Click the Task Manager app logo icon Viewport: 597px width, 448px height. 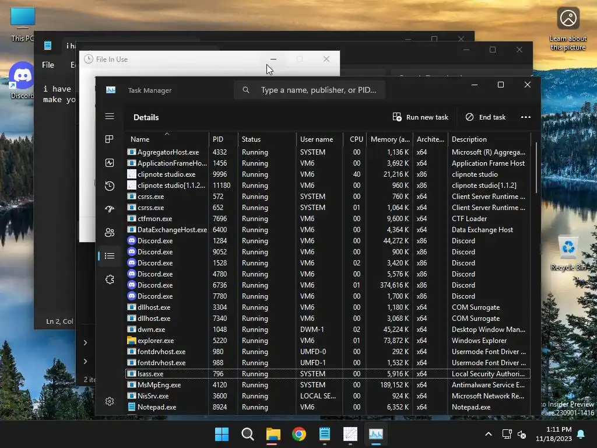[111, 90]
